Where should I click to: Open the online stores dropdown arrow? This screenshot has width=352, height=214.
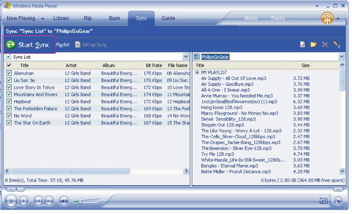[337, 19]
